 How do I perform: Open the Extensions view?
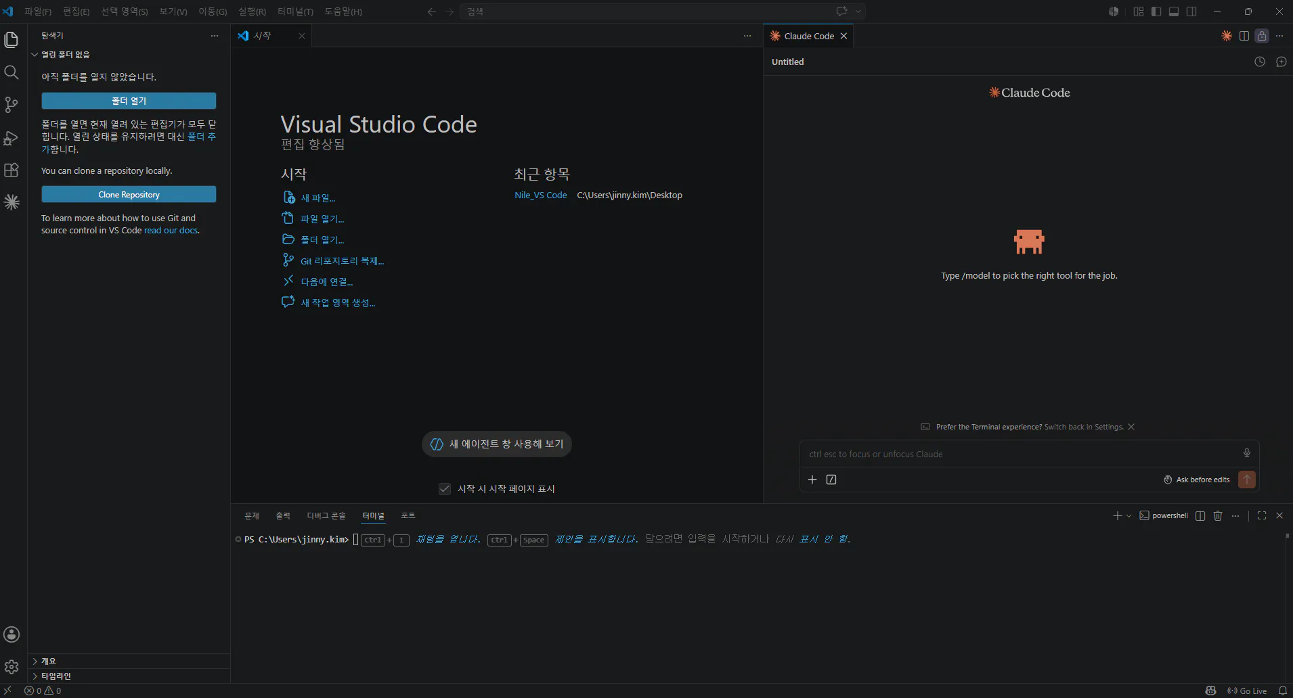point(12,170)
